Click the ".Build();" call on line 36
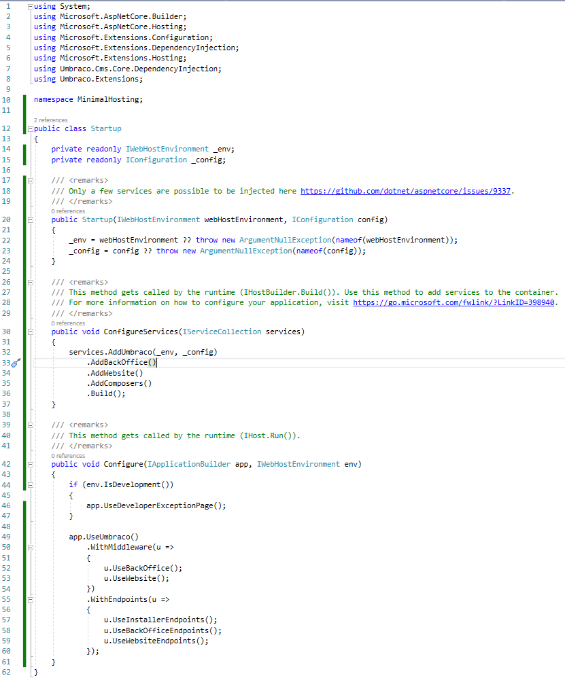 point(106,394)
